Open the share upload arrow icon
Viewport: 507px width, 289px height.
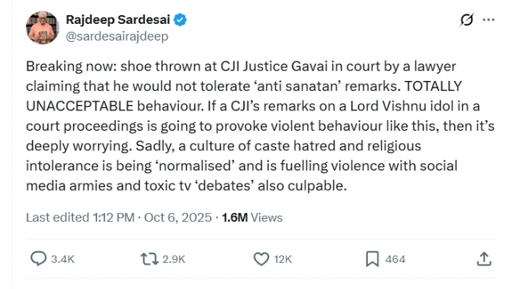pyautogui.click(x=484, y=259)
